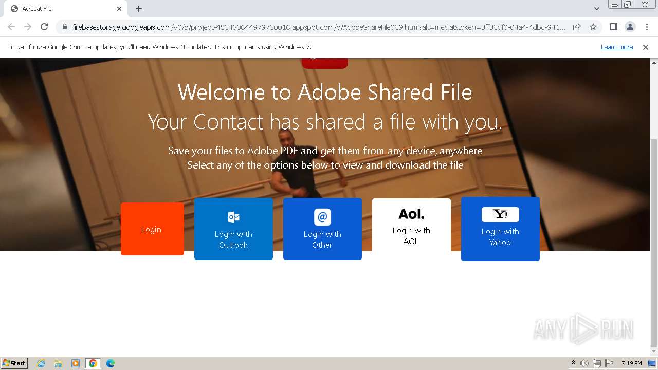Focus the address bar URL field
The height and width of the screenshot is (370, 658).
(319, 27)
